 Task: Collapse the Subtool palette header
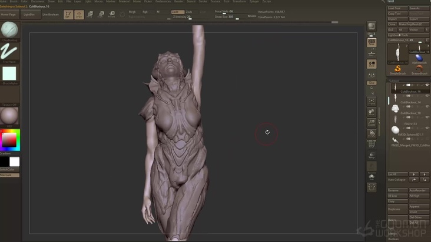(x=394, y=80)
